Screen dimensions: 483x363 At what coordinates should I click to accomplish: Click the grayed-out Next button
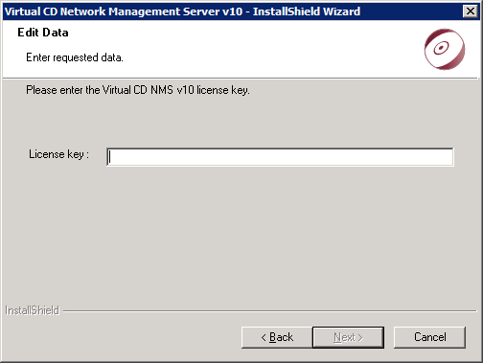pyautogui.click(x=348, y=337)
